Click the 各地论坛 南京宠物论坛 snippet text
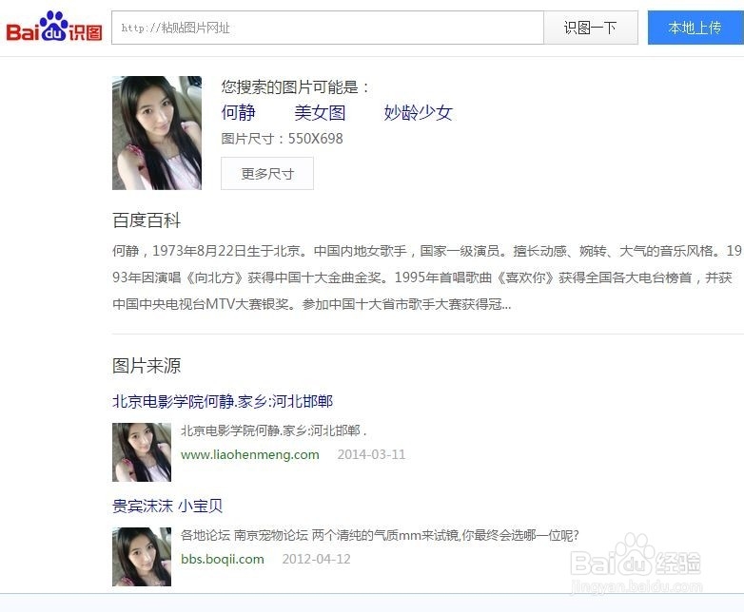 coord(380,535)
